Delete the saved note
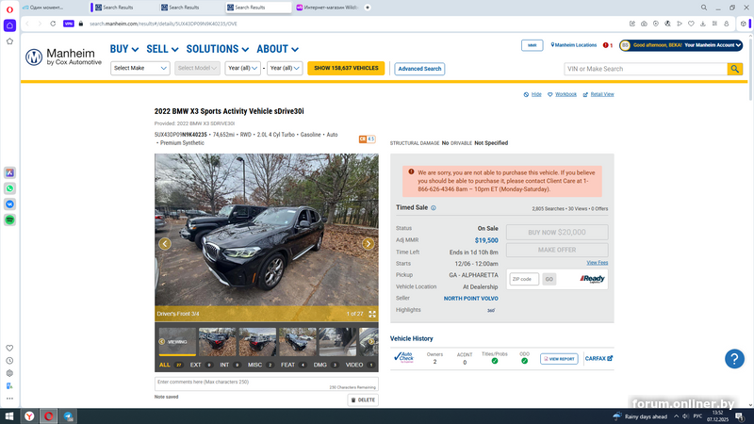 363,400
